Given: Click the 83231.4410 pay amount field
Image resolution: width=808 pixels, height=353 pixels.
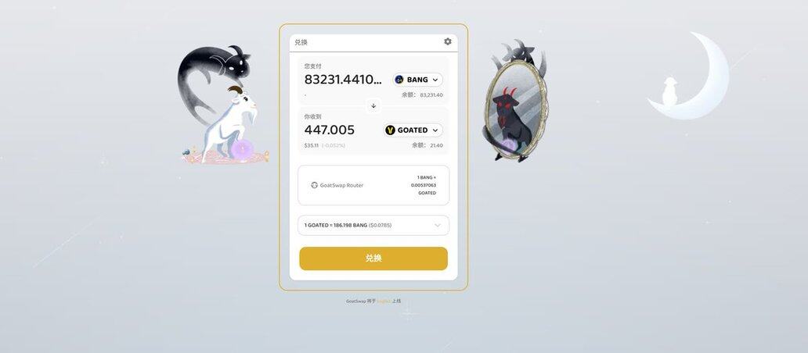Looking at the screenshot, I should pyautogui.click(x=343, y=80).
